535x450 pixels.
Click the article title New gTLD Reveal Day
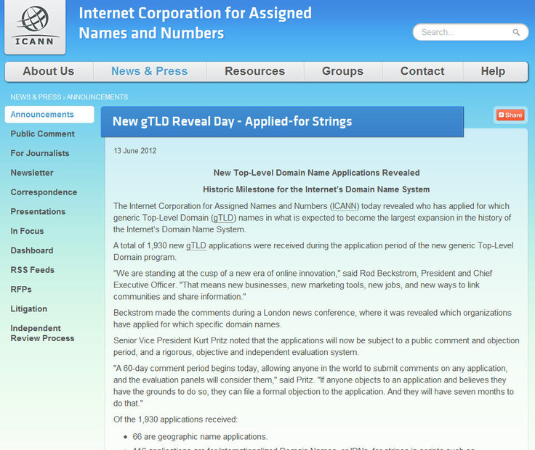[x=232, y=121]
